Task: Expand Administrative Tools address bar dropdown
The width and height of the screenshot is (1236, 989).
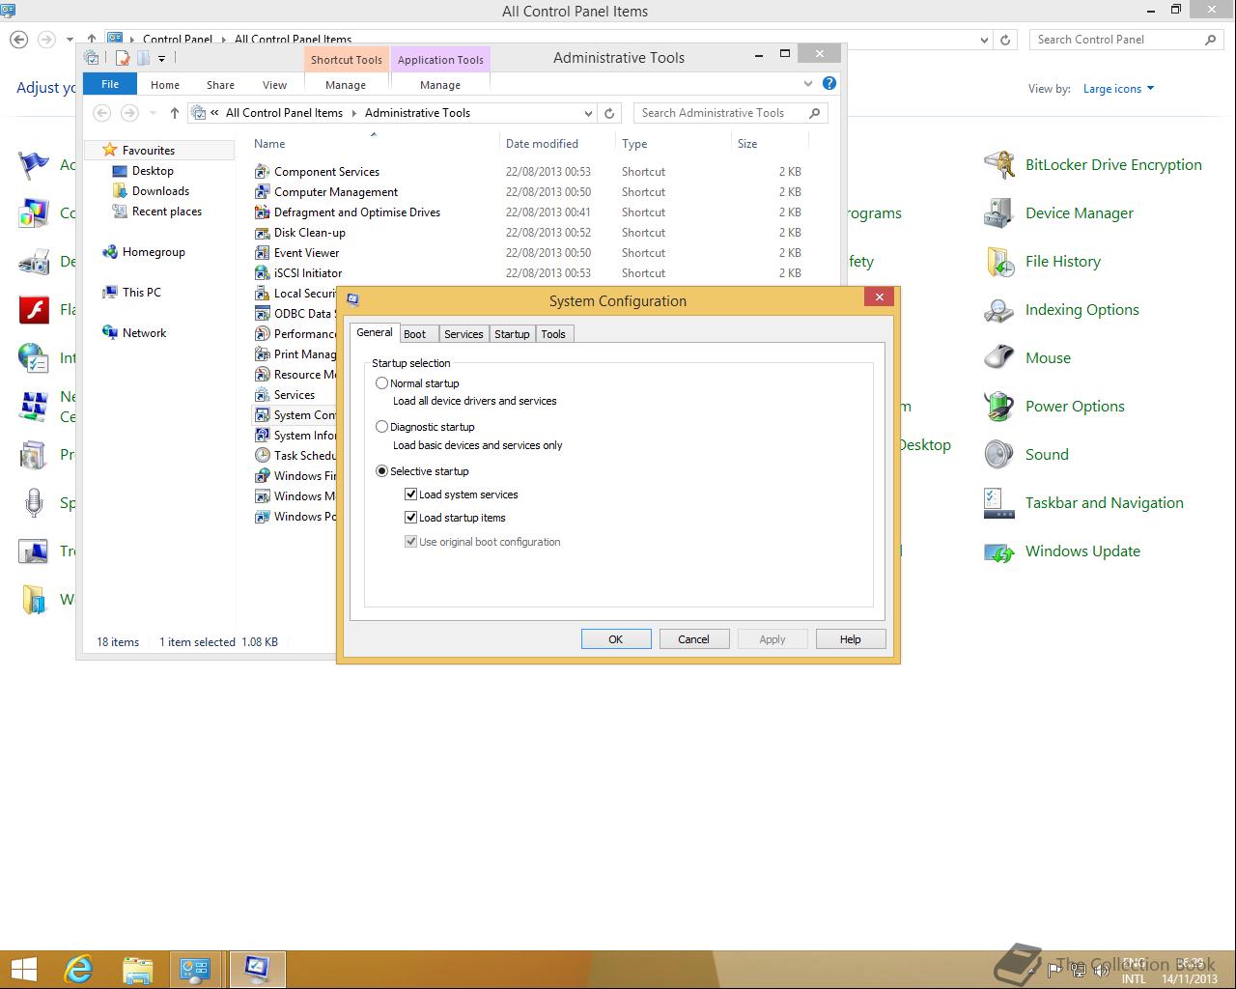Action: point(588,113)
